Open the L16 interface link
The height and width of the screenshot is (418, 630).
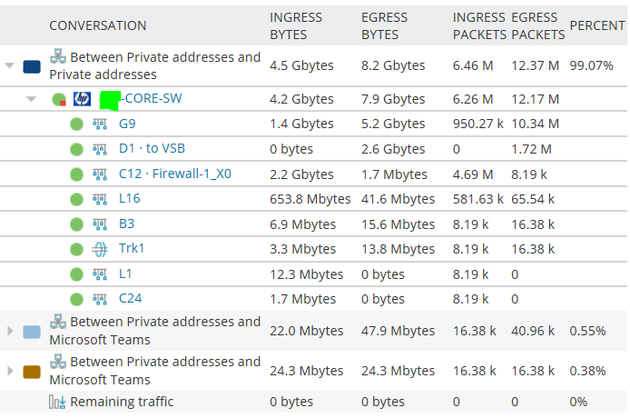point(130,198)
